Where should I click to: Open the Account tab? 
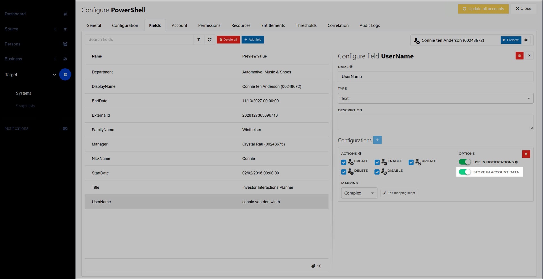coord(179,25)
